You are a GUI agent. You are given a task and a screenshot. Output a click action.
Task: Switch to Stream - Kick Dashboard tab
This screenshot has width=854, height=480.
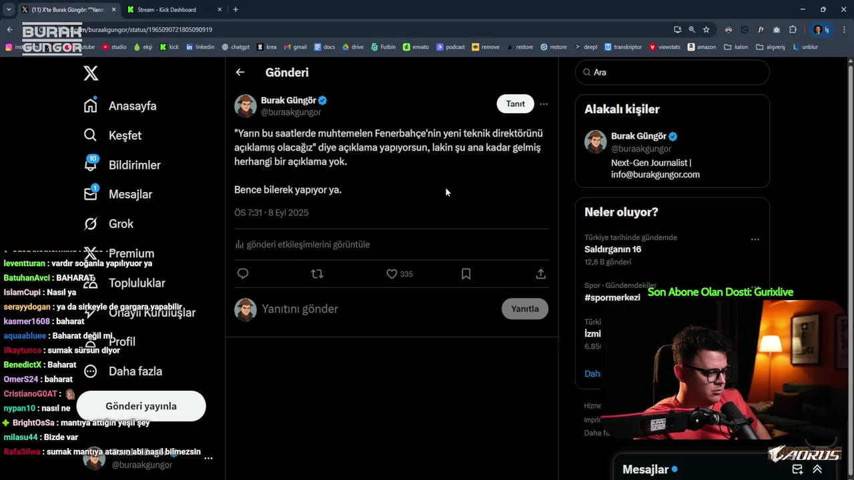click(167, 9)
